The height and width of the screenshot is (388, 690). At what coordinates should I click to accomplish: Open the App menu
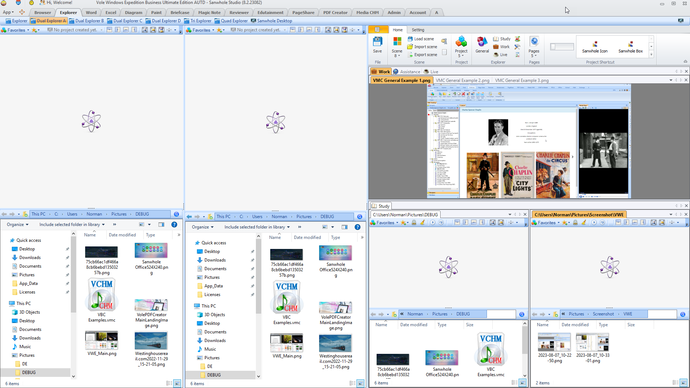coord(8,13)
